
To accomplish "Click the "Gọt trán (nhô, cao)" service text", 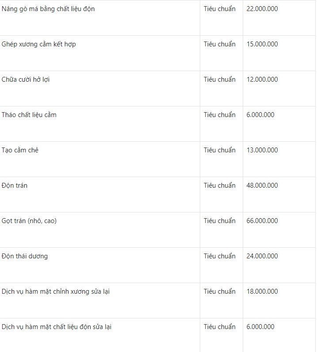I will click(29, 221).
